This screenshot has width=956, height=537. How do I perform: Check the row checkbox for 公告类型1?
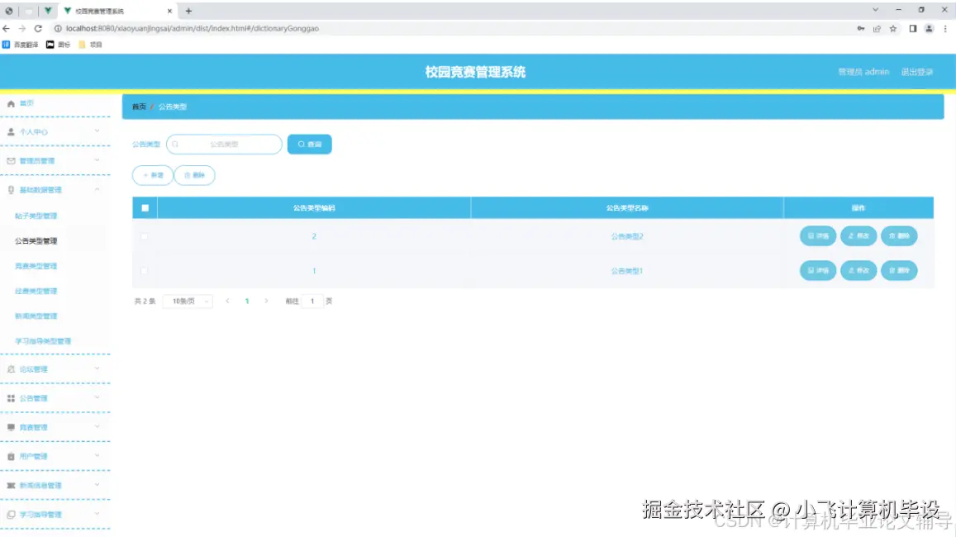click(x=144, y=270)
